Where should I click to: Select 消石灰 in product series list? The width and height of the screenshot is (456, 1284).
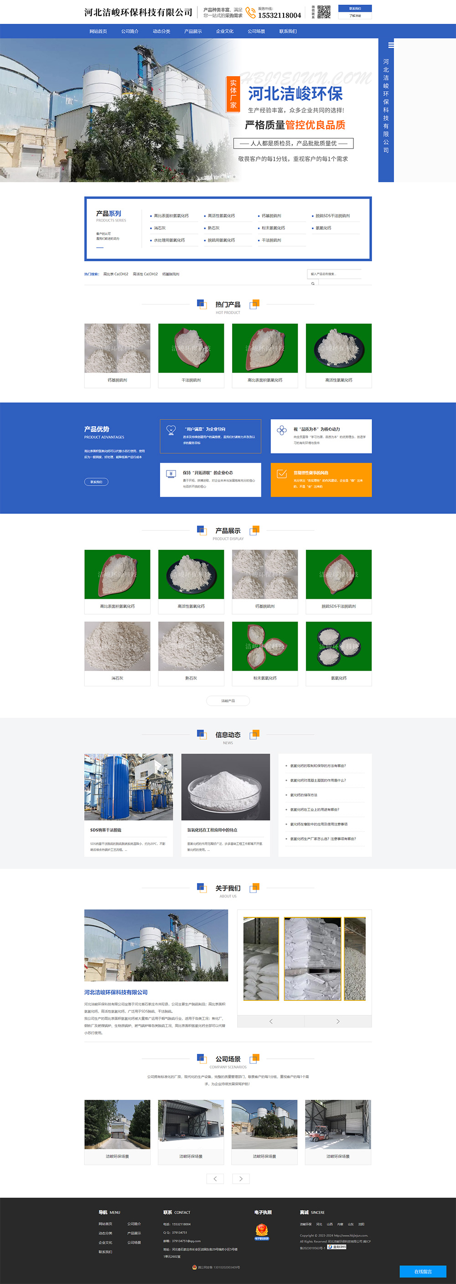(x=160, y=228)
